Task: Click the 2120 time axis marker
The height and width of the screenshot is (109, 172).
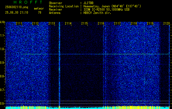Action: click(167, 23)
